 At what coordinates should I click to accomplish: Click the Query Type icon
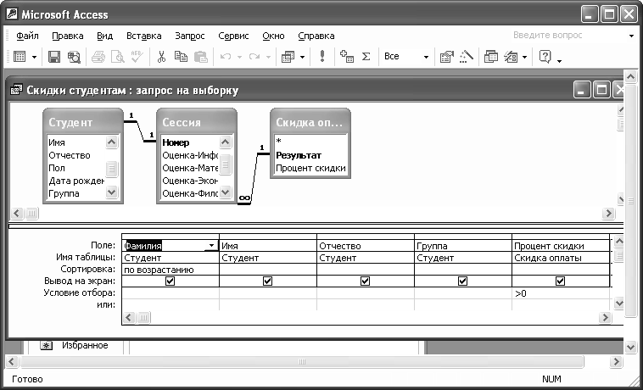click(288, 57)
